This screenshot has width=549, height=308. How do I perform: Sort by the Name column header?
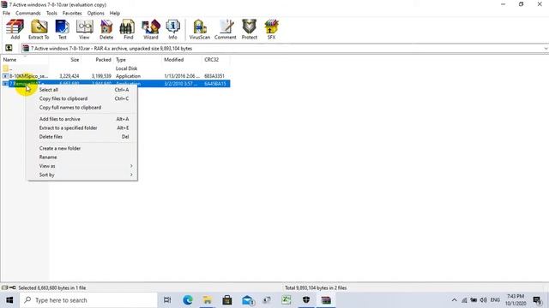(x=25, y=60)
